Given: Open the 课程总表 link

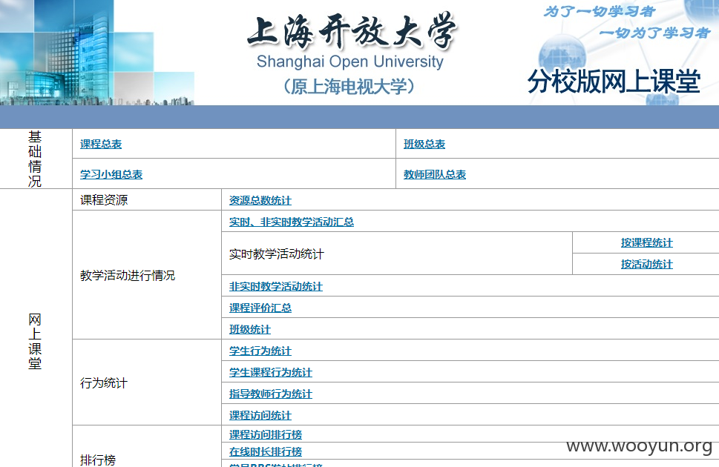Looking at the screenshot, I should pos(101,145).
